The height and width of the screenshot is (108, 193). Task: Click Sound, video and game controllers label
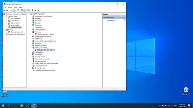(46, 64)
